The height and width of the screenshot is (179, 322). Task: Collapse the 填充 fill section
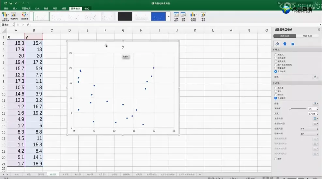[x=273, y=50]
